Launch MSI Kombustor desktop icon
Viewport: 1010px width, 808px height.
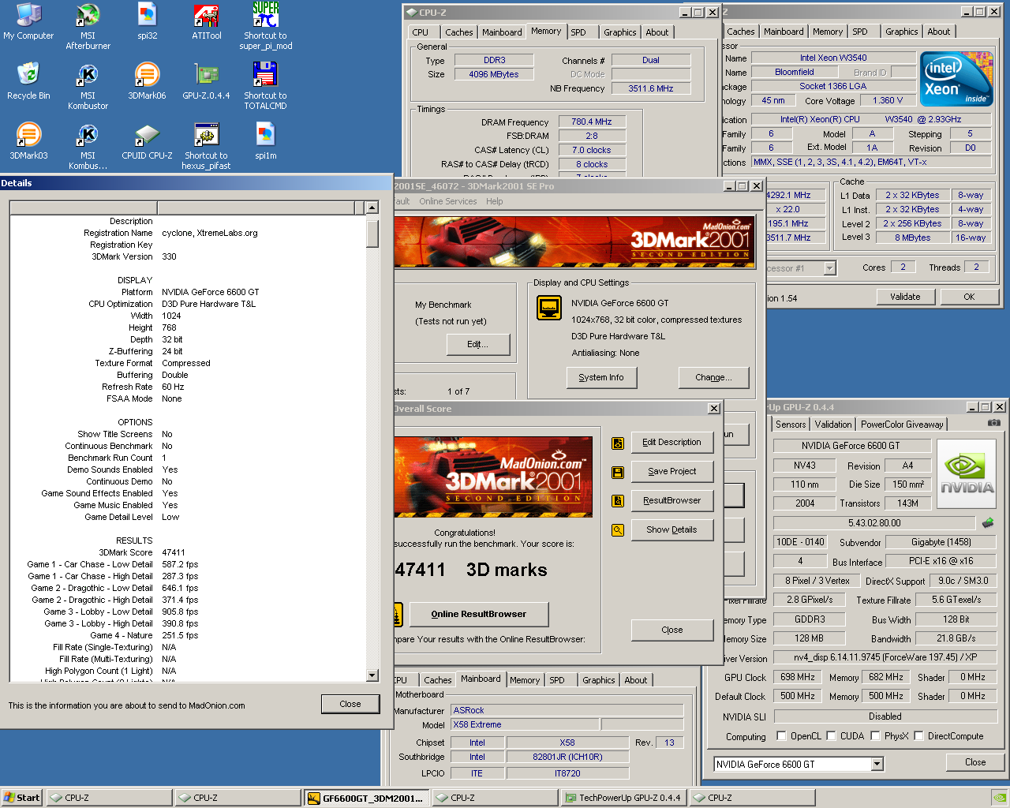88,85
